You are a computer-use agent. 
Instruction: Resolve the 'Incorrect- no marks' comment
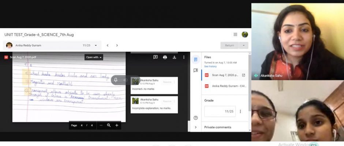click(167, 82)
